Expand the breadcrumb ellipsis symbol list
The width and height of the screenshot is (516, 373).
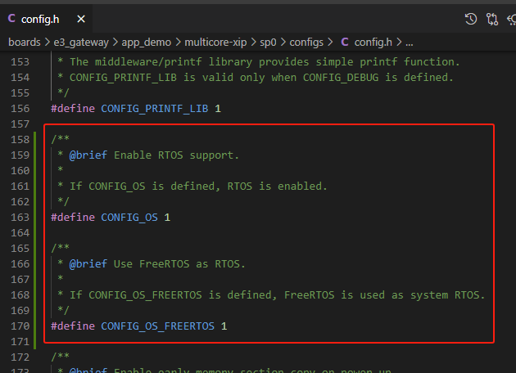pos(409,42)
